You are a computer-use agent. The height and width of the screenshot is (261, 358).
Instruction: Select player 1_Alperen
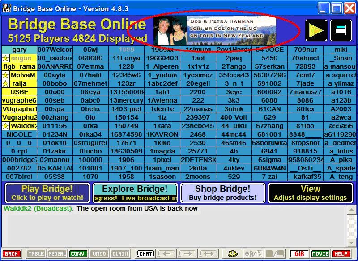162,66
